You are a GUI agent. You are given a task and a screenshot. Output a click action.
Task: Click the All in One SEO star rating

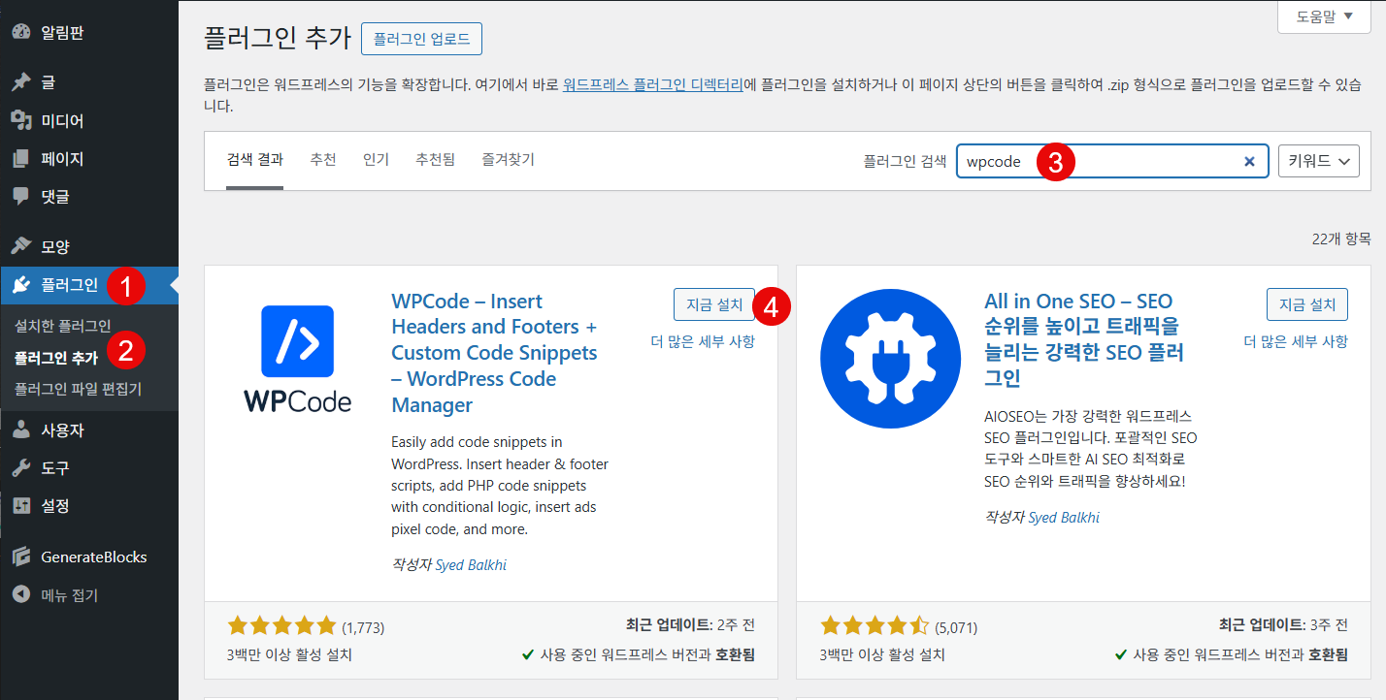pos(874,625)
